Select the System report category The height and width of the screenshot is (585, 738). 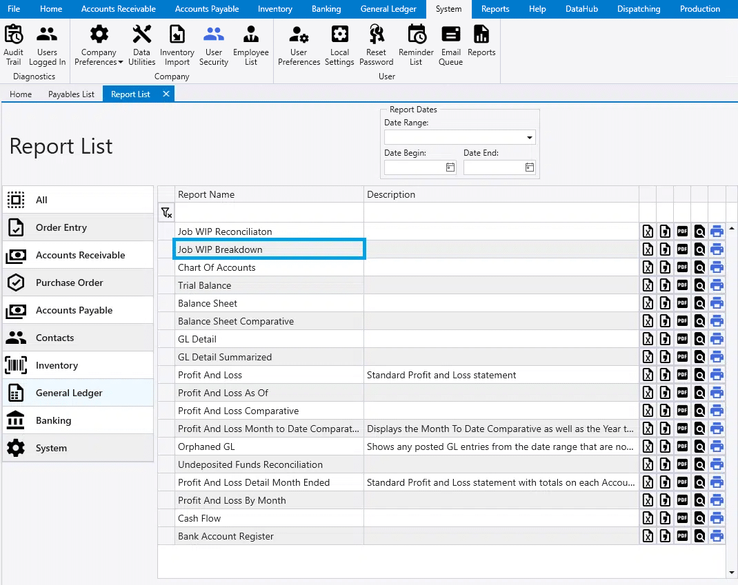tap(78, 448)
